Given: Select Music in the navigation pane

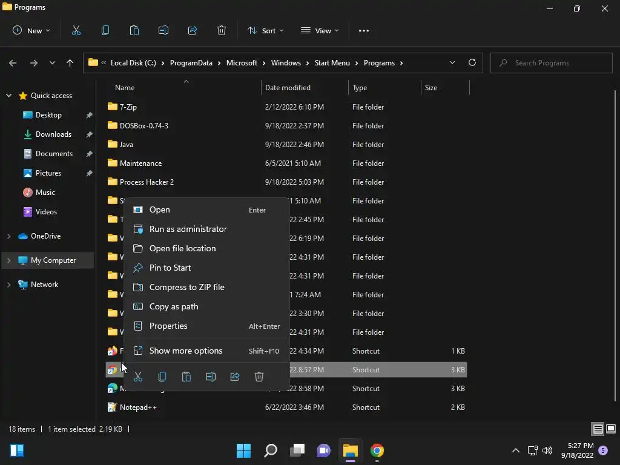Looking at the screenshot, I should pyautogui.click(x=45, y=193).
